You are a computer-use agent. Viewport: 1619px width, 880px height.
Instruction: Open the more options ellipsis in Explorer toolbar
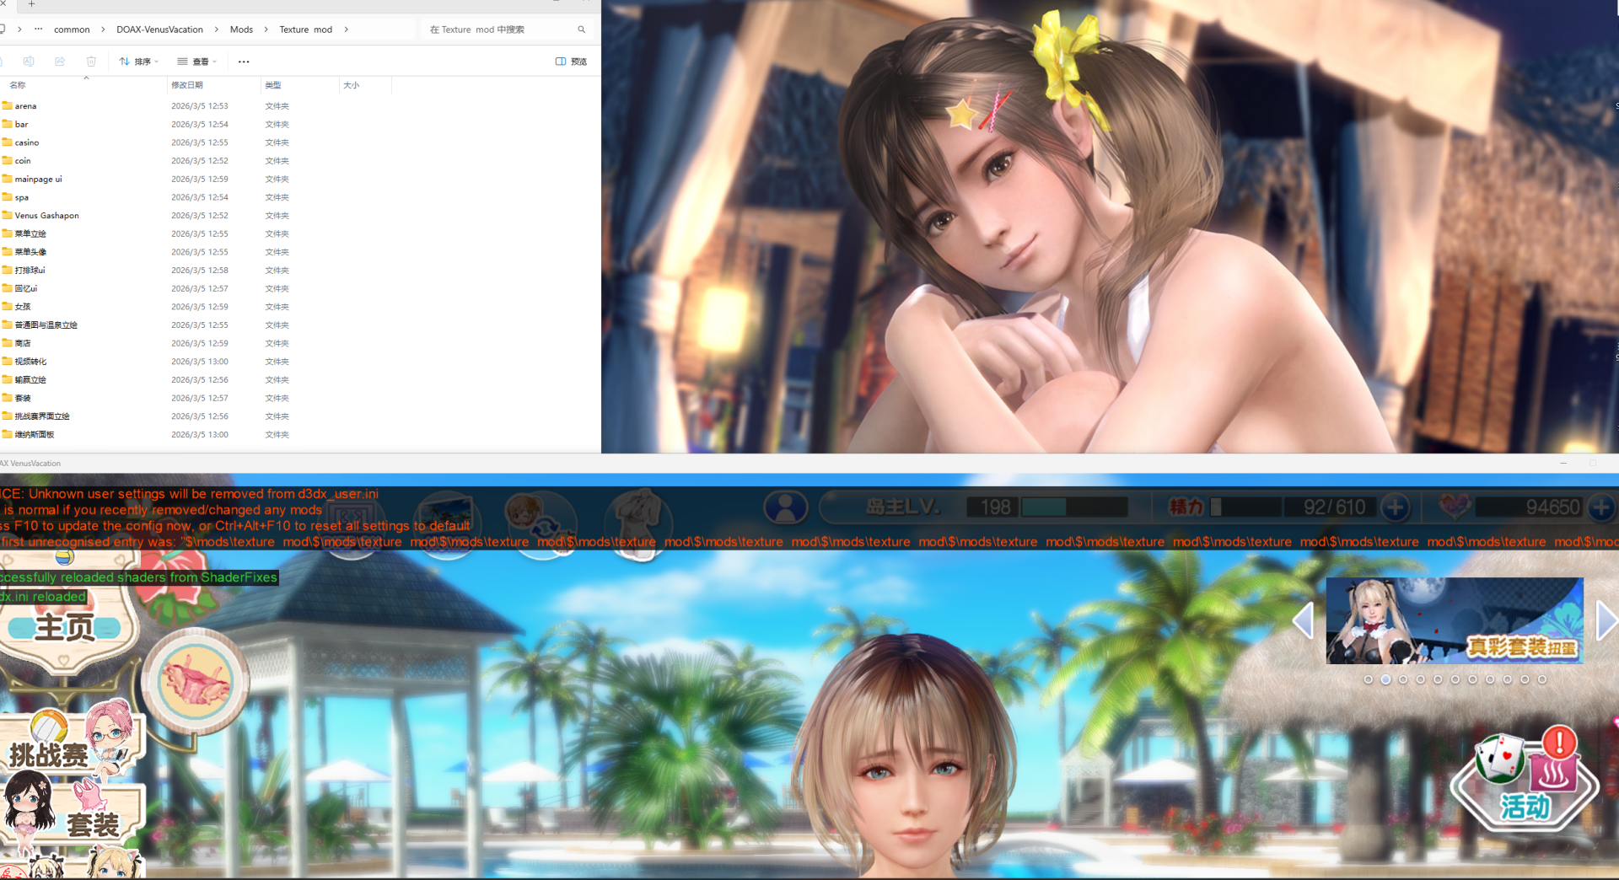[244, 62]
